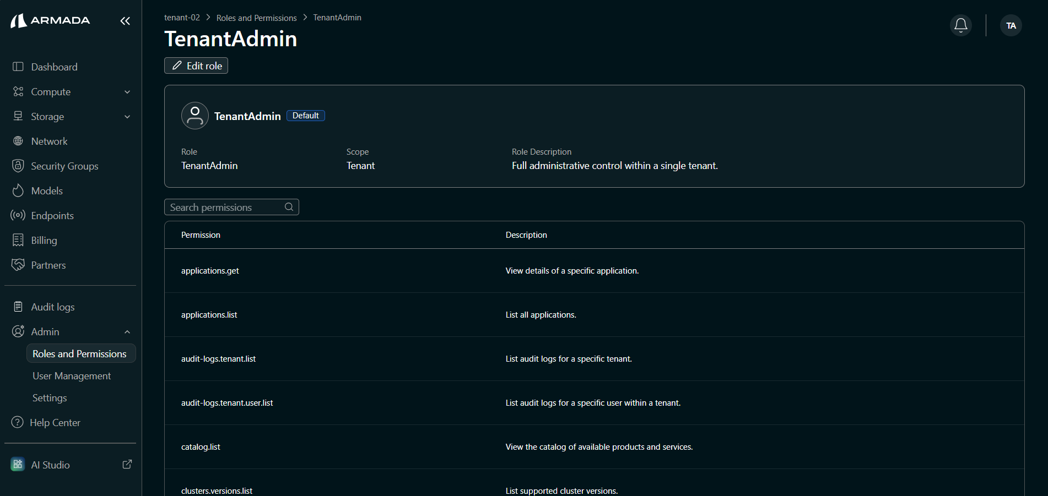Click the pencil icon on Edit role

click(x=177, y=66)
